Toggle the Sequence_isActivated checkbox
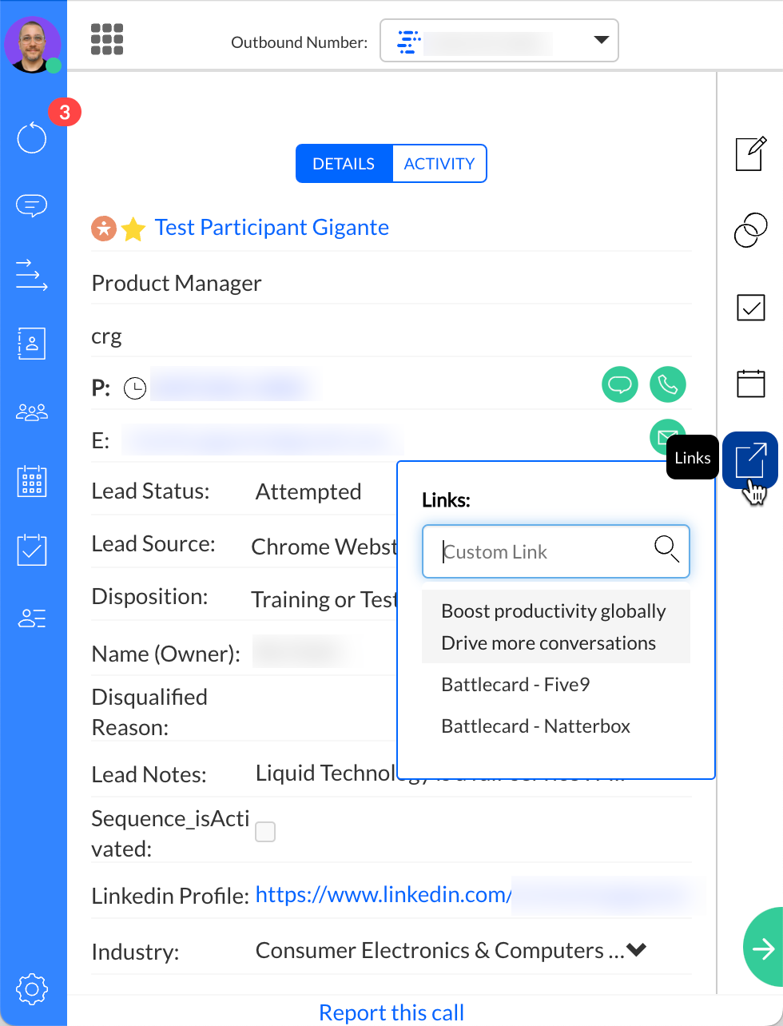The image size is (783, 1026). pyautogui.click(x=265, y=832)
